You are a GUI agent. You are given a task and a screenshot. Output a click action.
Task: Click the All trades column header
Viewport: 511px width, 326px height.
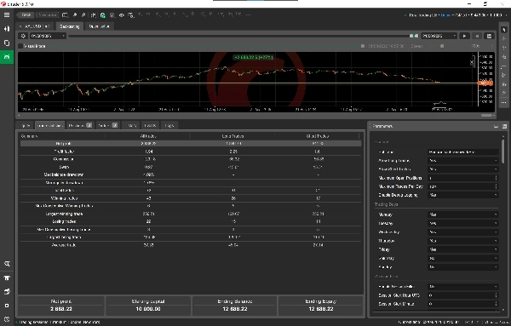(147, 136)
